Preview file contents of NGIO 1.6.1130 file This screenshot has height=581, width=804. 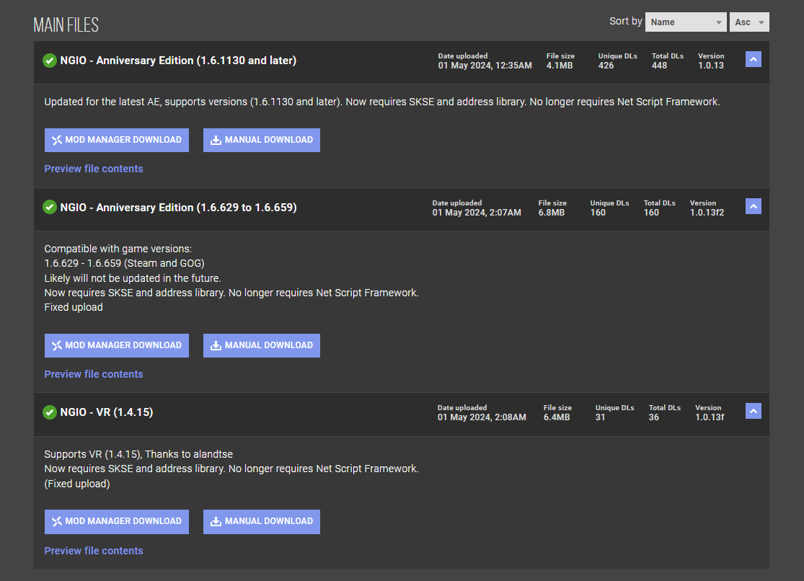(x=93, y=169)
